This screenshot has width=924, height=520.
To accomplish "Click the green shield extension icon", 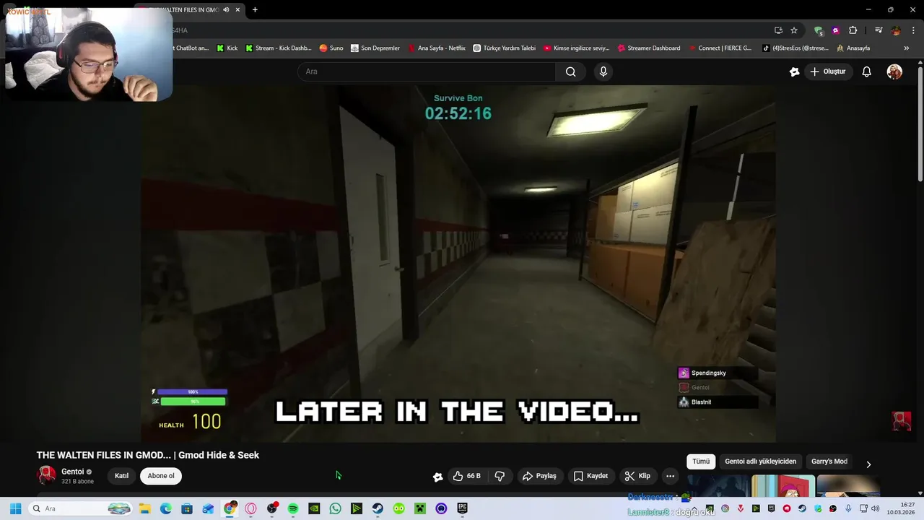I will pyautogui.click(x=818, y=30).
